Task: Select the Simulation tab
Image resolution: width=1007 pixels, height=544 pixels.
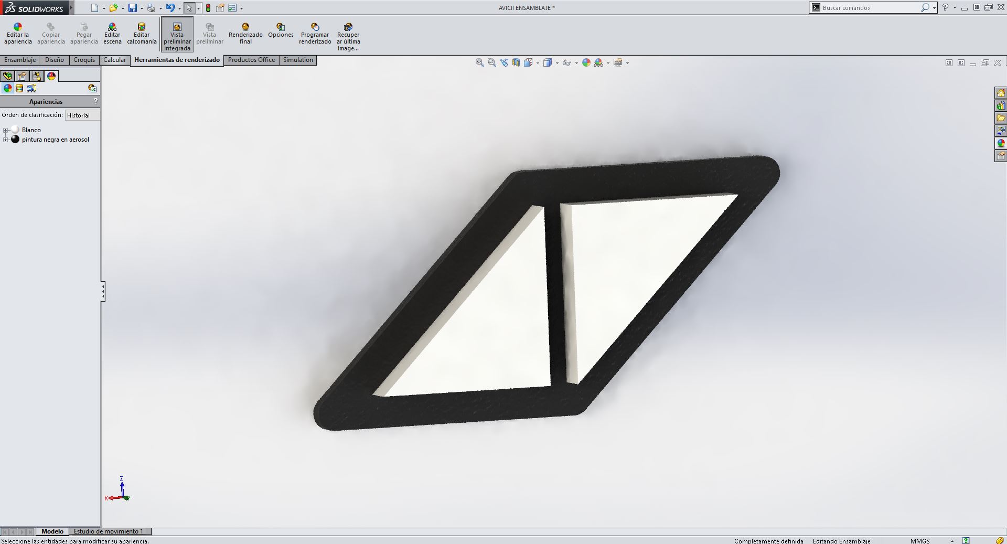Action: click(x=298, y=60)
